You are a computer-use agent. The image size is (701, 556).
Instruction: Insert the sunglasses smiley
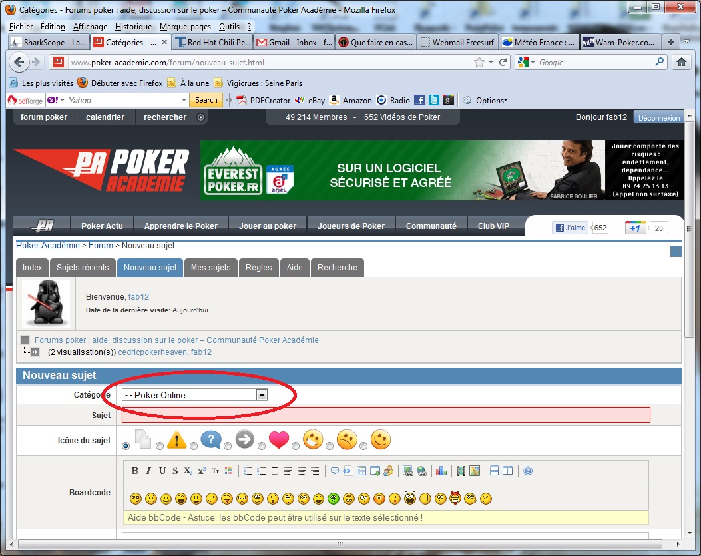point(135,498)
